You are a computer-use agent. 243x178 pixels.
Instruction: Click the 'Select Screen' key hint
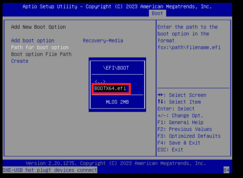182,95
